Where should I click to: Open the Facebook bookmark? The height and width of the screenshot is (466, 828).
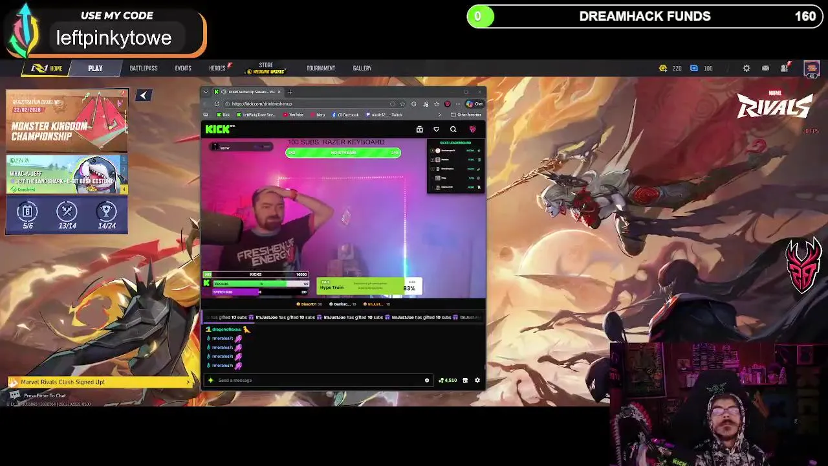point(345,115)
